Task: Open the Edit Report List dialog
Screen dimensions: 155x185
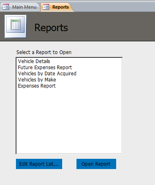Action: (x=39, y=164)
